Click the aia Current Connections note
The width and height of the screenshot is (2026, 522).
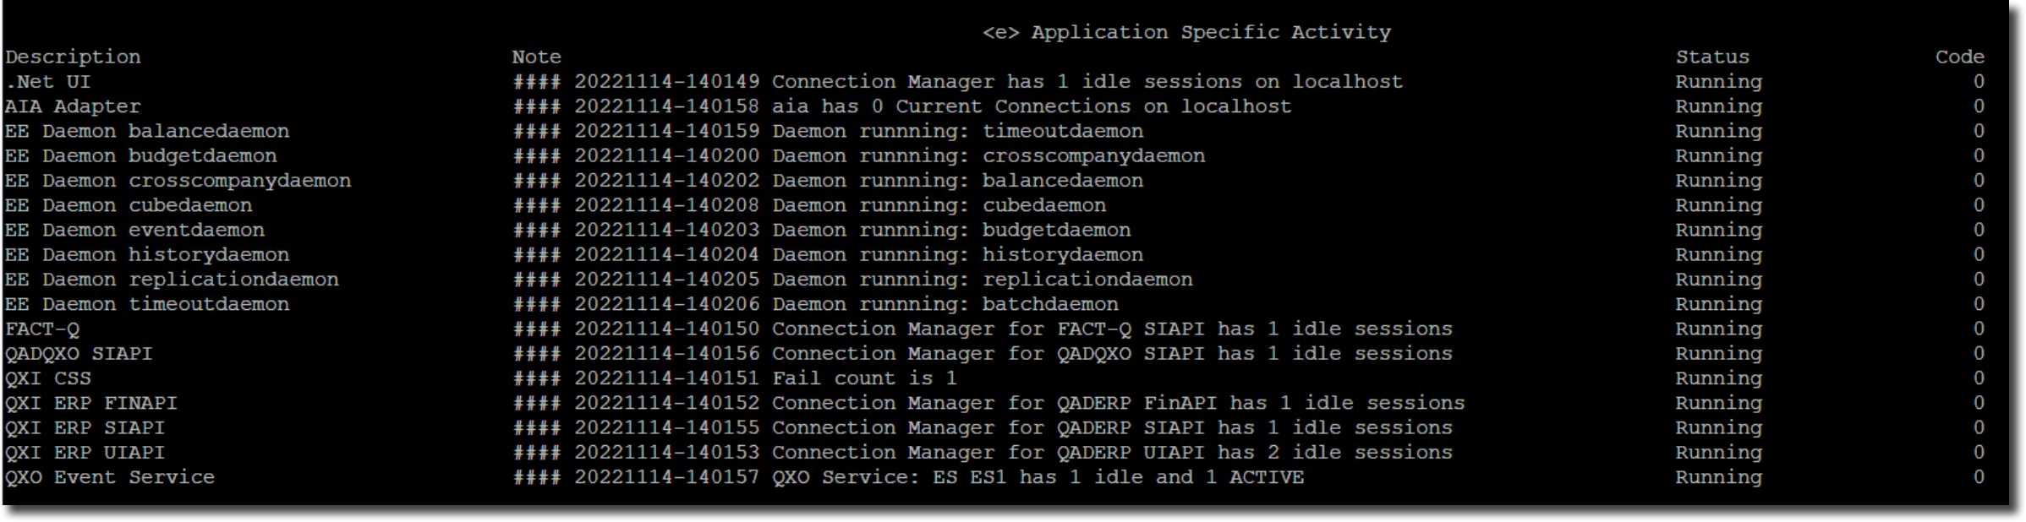tap(1031, 106)
